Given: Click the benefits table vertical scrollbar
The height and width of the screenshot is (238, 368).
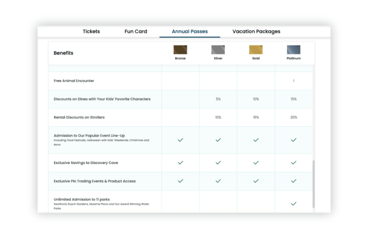Looking at the screenshot, I should coord(313,184).
